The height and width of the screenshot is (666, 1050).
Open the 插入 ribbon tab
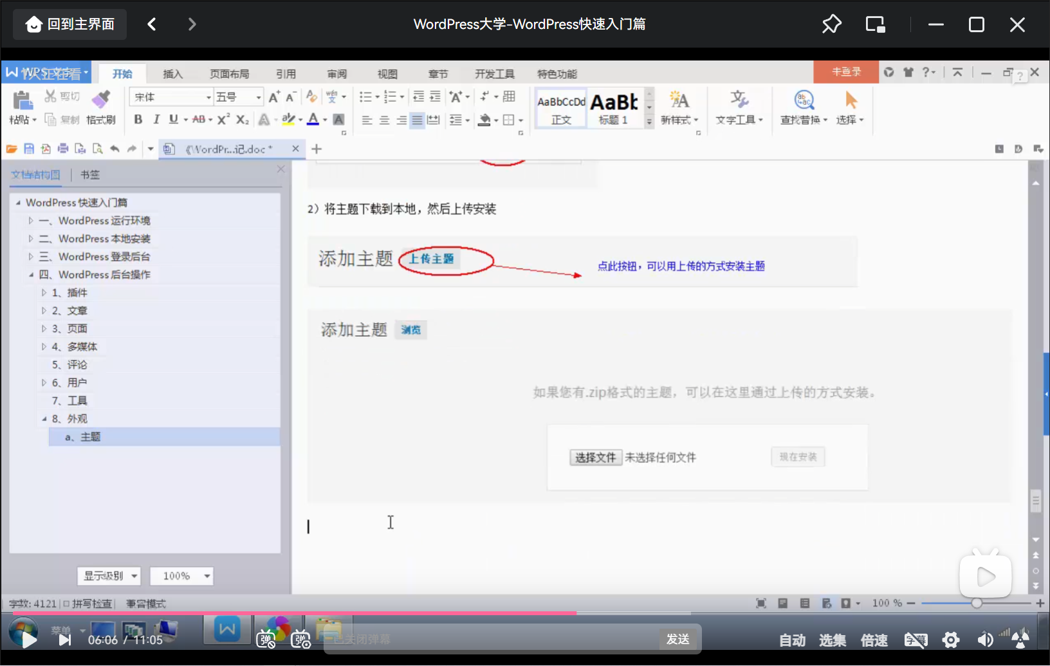click(x=172, y=74)
